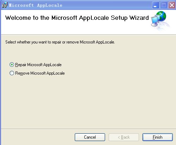176x145 pixels.
Task: Click the globe and computers wizard icon
Action: click(x=160, y=20)
